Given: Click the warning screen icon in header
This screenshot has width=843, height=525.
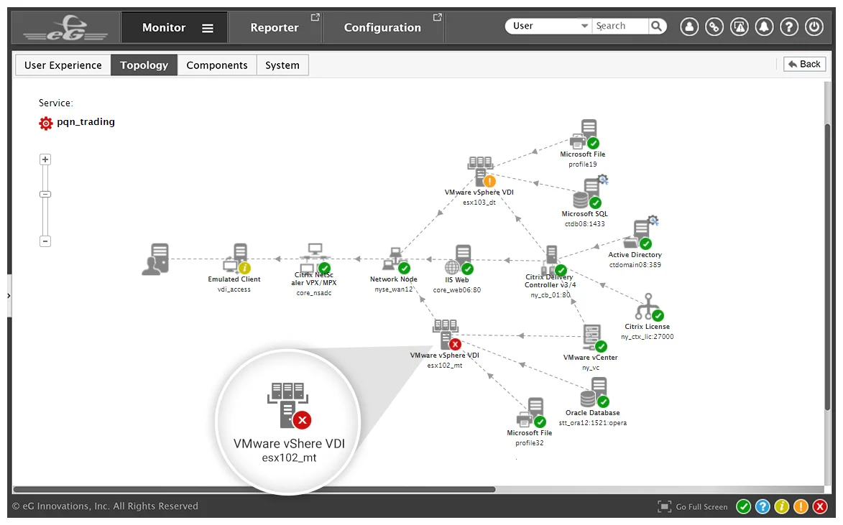Looking at the screenshot, I should pyautogui.click(x=740, y=27).
